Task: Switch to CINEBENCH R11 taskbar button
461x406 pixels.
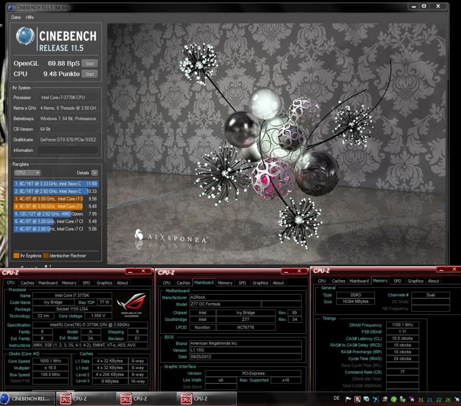Action: pyautogui.click(x=27, y=399)
